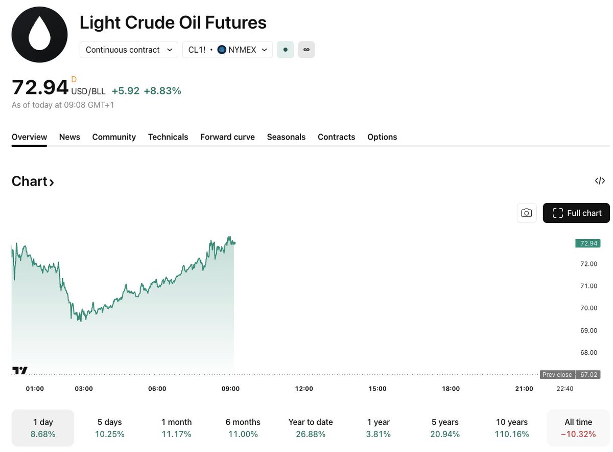The height and width of the screenshot is (452, 613).
Task: Click the 'As of today at 09:08 GMT+1' text
Action: click(63, 105)
